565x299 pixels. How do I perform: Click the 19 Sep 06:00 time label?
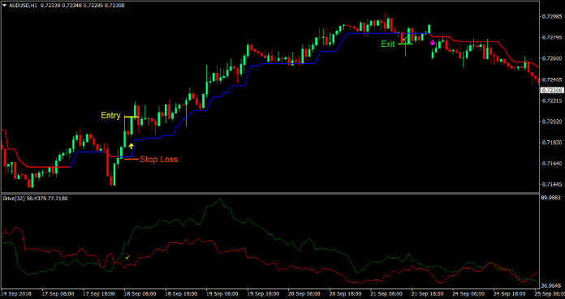[222, 293]
